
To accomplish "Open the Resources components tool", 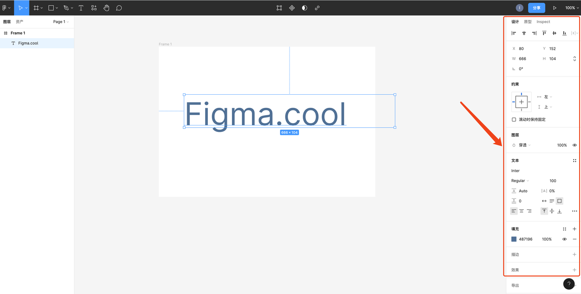I will (x=94, y=8).
